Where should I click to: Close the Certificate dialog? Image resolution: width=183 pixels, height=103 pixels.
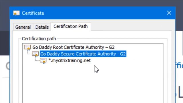[x=169, y=13]
